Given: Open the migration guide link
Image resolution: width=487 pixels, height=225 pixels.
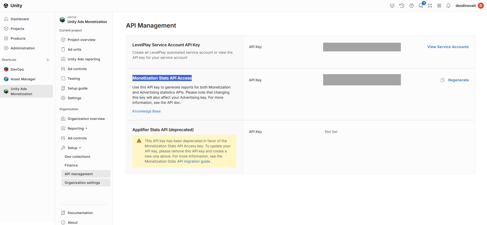Looking at the screenshot, I should pyautogui.click(x=197, y=161).
